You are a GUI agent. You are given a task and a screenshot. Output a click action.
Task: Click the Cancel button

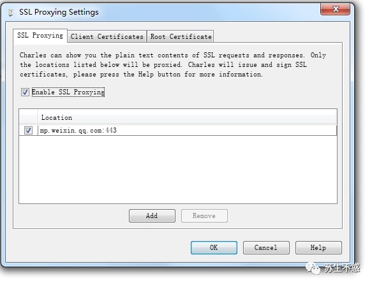tap(266, 247)
